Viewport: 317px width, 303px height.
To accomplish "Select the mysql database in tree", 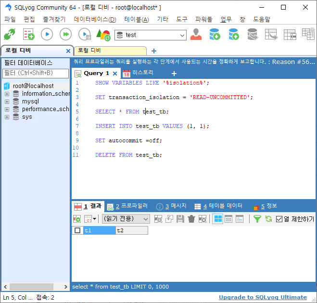I will pyautogui.click(x=30, y=101).
